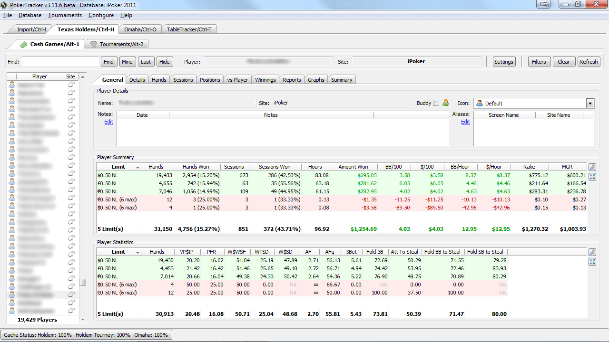Switch to Tournaments/Alt-2 tab
Viewport: 609px width, 342px height.
[x=117, y=44]
